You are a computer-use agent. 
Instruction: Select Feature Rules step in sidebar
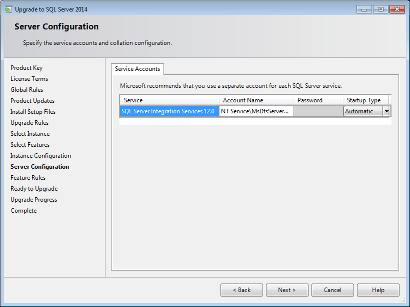point(28,178)
